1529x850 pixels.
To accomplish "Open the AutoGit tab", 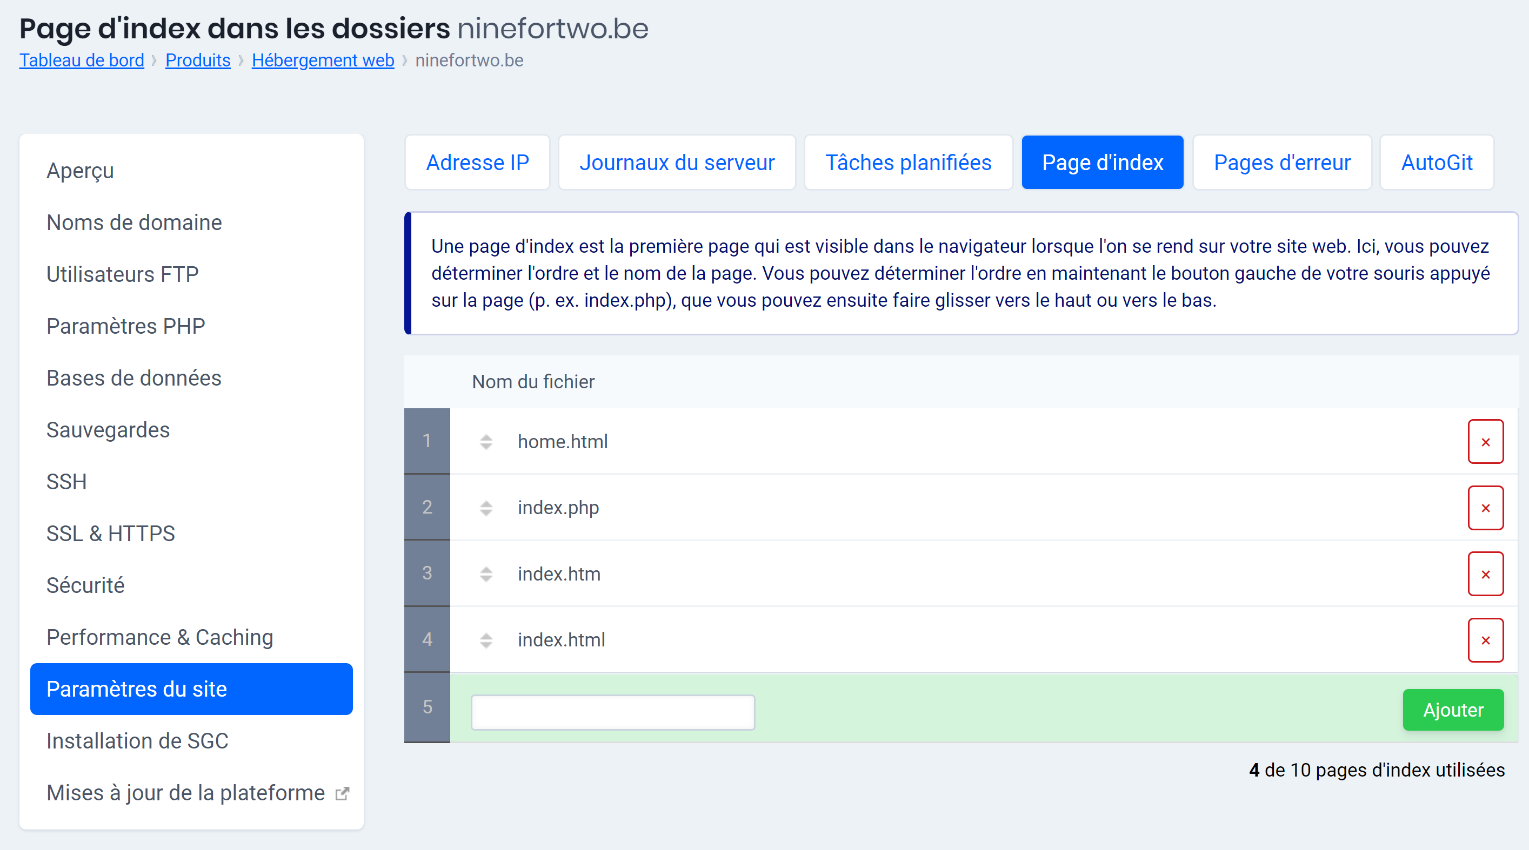I will (1437, 162).
